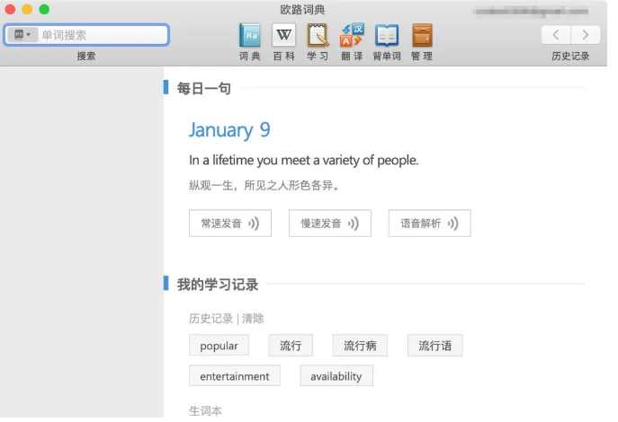Go back in history with left arrow
Image resolution: width=618 pixels, height=422 pixels.
coord(556,35)
